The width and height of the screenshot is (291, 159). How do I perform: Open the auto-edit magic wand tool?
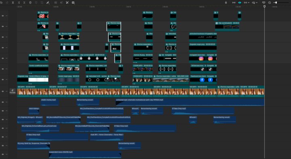point(67,2)
